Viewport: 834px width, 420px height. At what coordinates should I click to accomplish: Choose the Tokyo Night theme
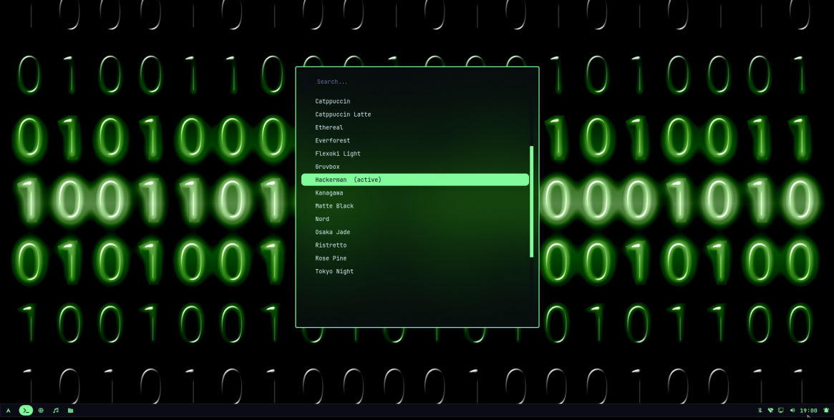click(x=334, y=272)
